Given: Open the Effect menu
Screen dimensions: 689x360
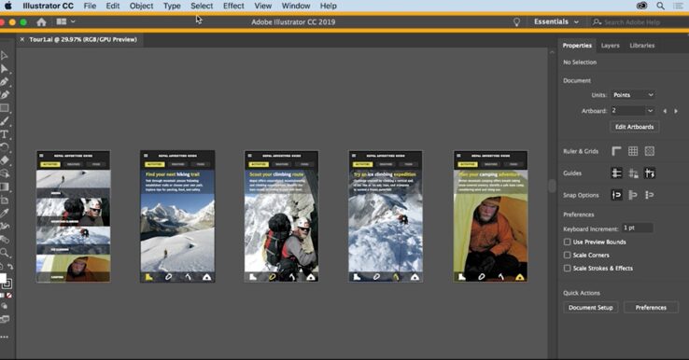Looking at the screenshot, I should [233, 6].
